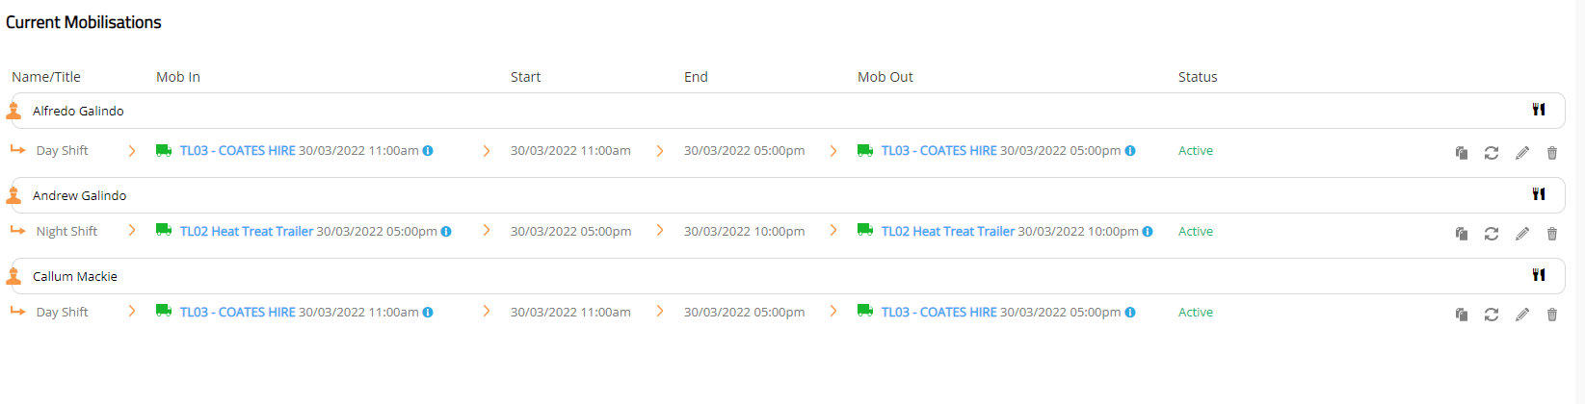Screen dimensions: 1585x404
Task: Click the chevron after Andrew's Night Shift Mob In
Action: click(x=487, y=231)
